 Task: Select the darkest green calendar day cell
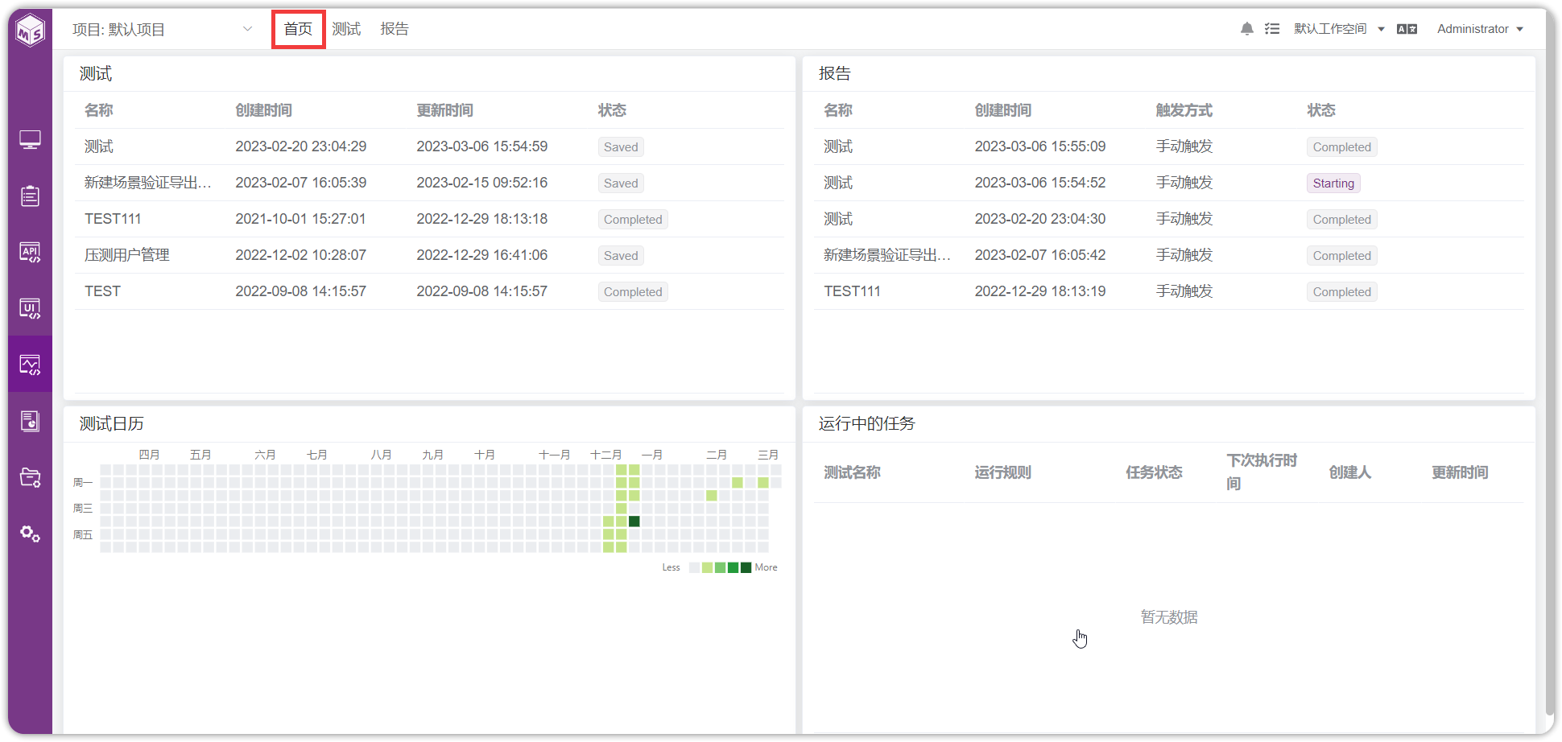click(x=634, y=521)
